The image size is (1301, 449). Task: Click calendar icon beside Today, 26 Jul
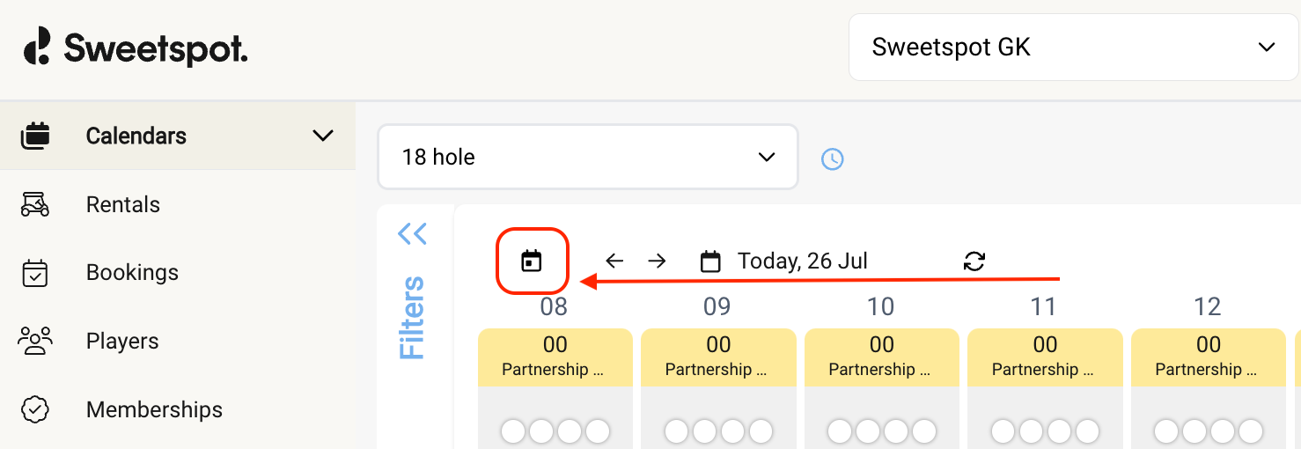(x=710, y=261)
